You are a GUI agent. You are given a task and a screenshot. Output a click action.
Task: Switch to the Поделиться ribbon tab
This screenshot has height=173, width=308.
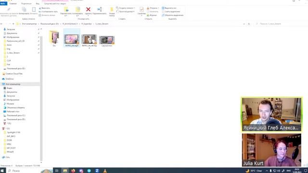click(x=26, y=3)
